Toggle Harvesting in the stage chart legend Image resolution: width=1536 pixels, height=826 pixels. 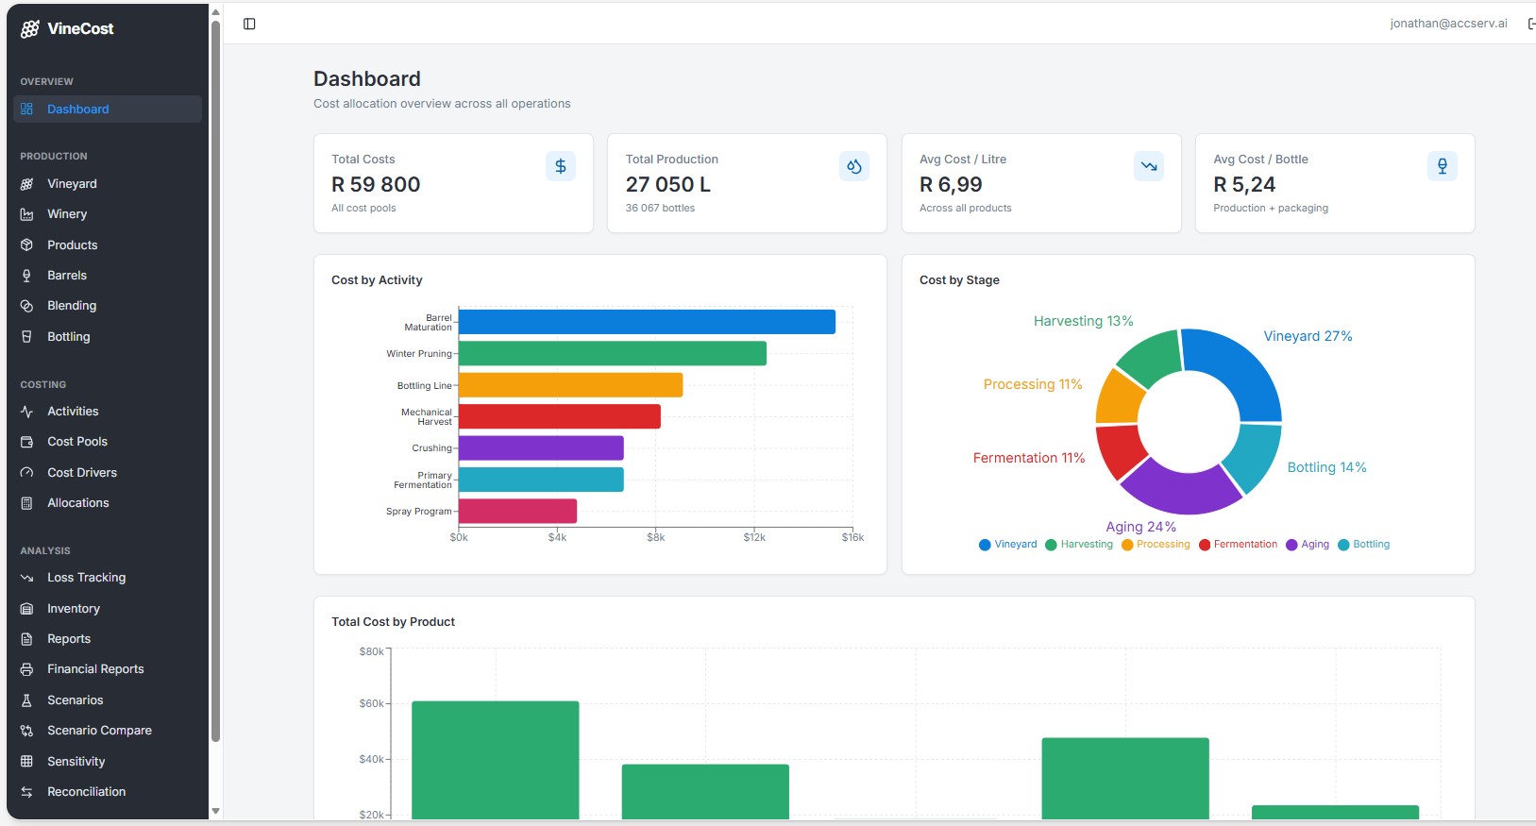(1079, 545)
